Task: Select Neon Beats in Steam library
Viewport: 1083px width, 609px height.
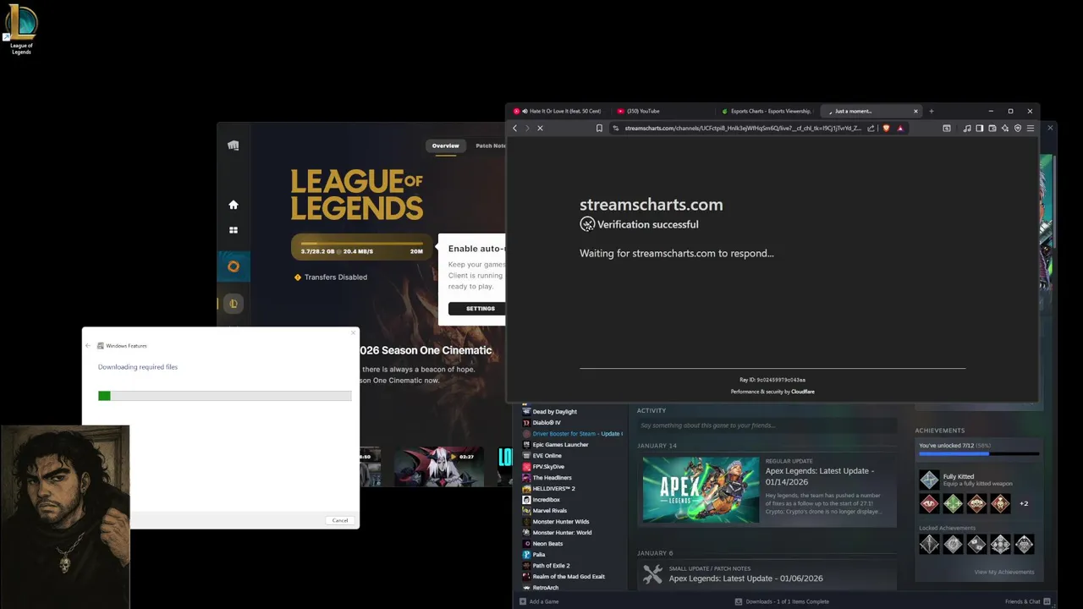Action: tap(547, 544)
